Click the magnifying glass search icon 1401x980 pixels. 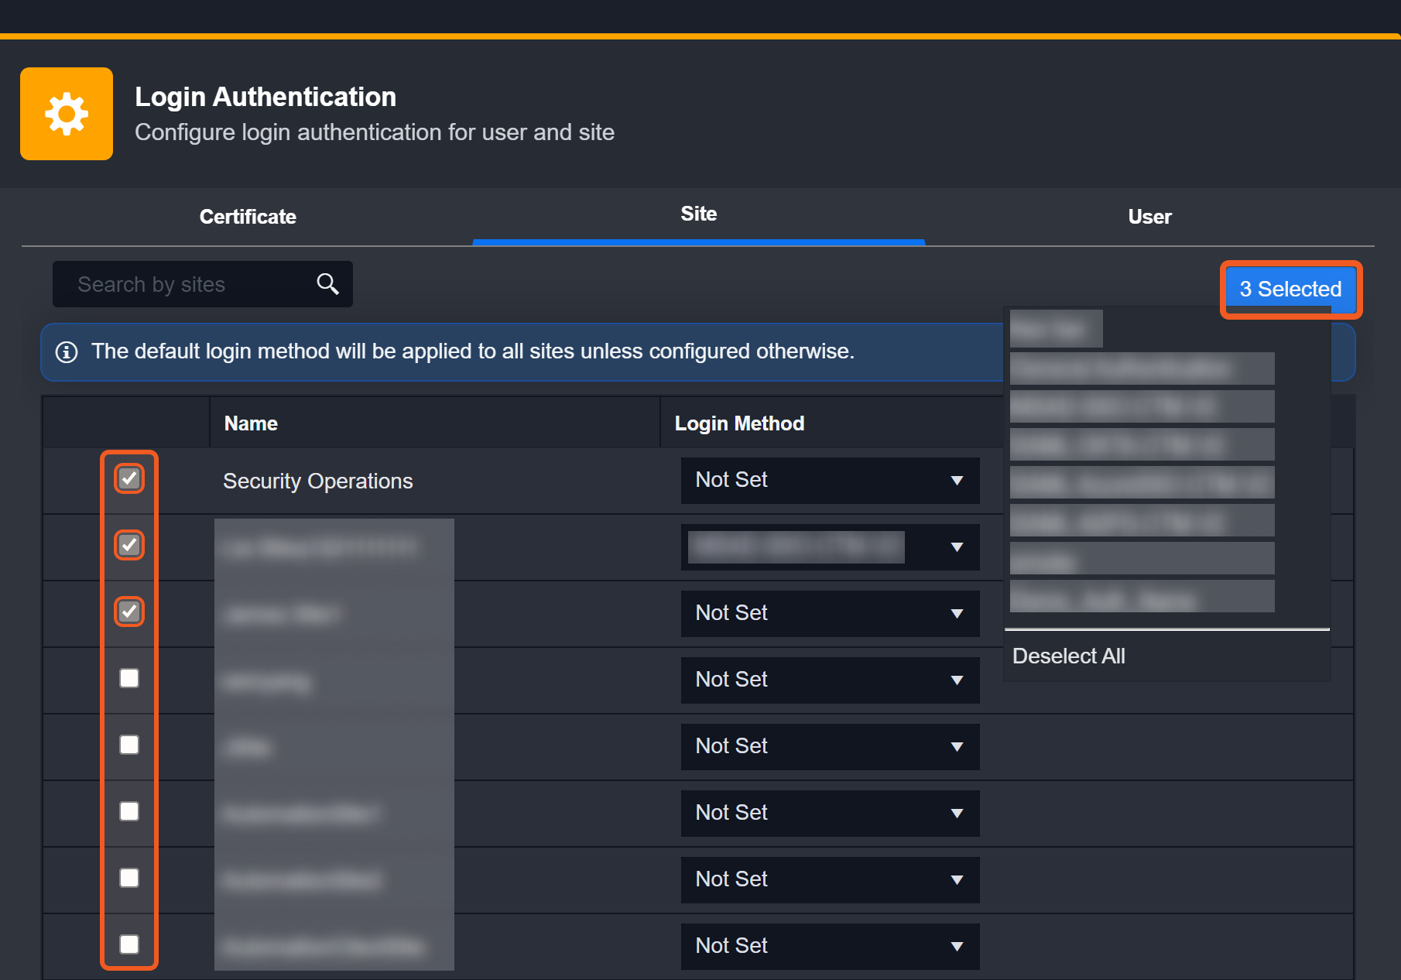(x=327, y=284)
